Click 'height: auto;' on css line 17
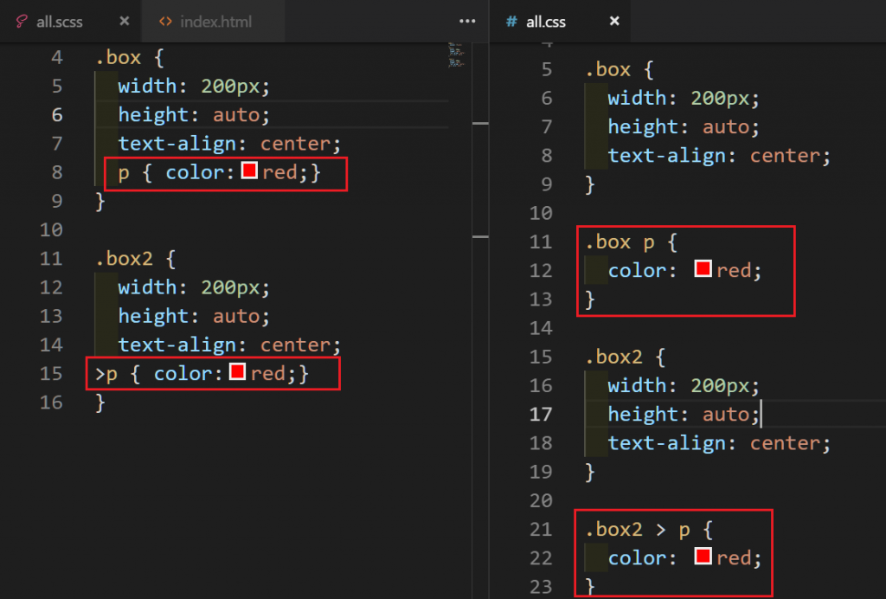The height and width of the screenshot is (599, 886). pyautogui.click(x=684, y=415)
